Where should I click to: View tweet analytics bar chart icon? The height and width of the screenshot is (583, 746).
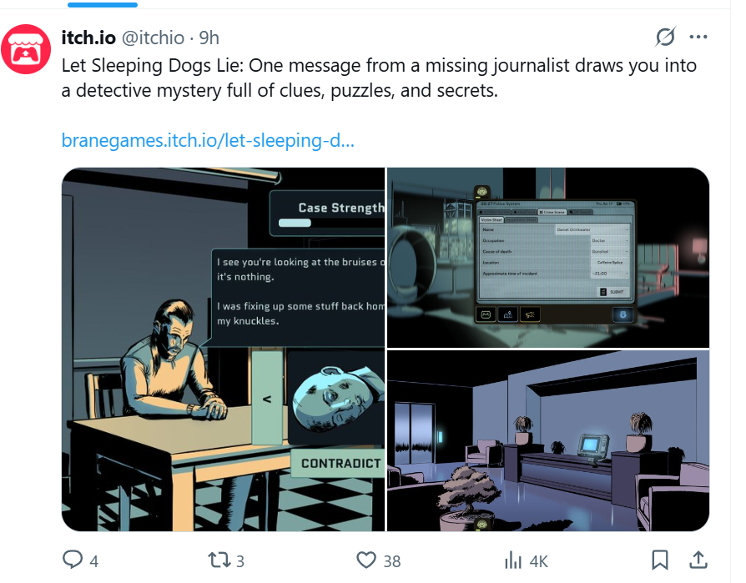tap(513, 560)
